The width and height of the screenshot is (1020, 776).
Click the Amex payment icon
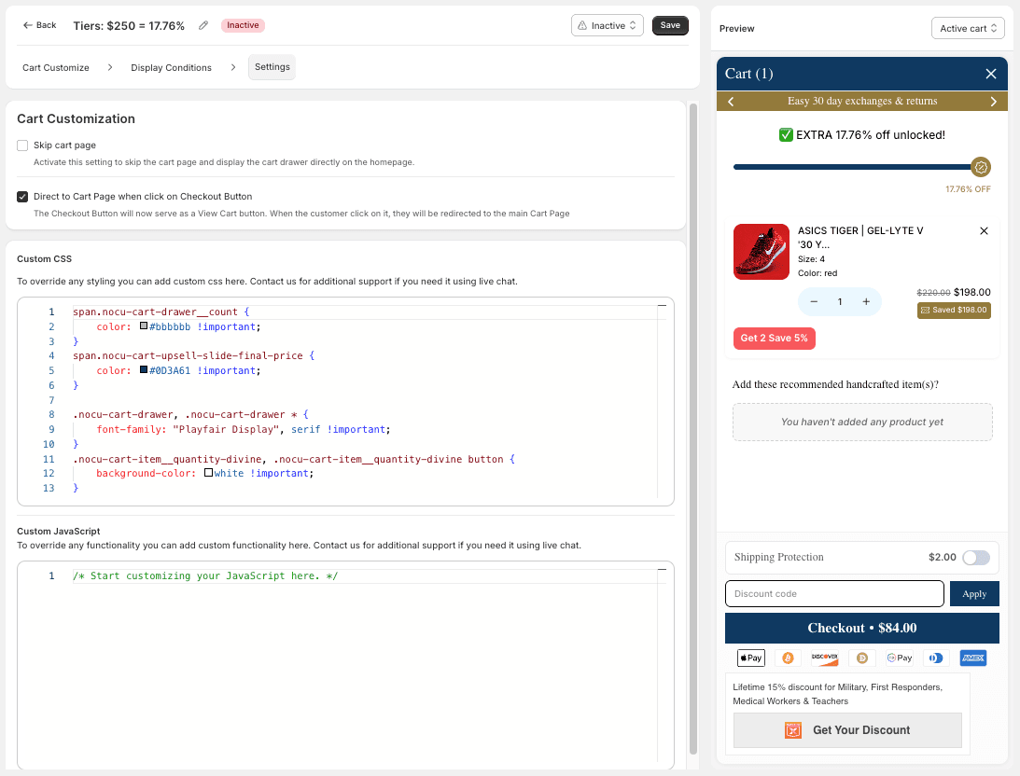[x=972, y=658]
